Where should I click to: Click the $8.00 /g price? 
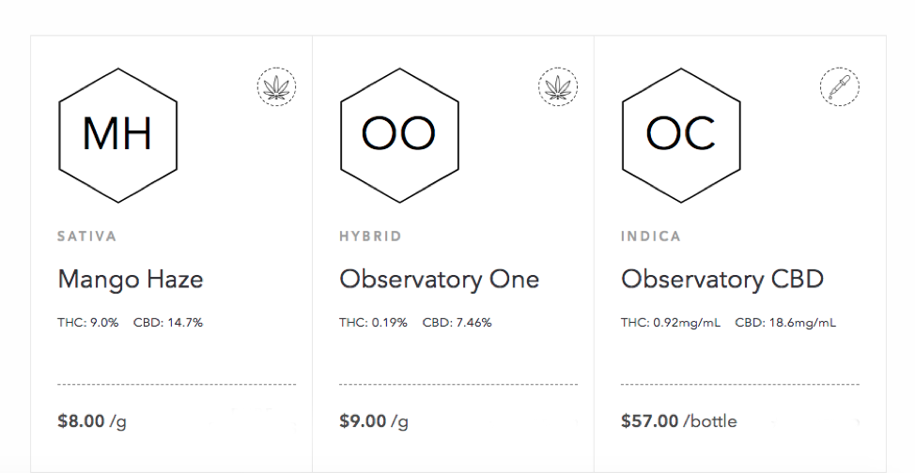click(92, 421)
